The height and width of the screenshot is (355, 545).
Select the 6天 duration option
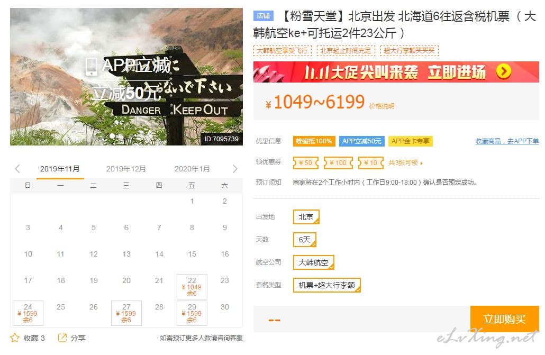[x=305, y=240]
